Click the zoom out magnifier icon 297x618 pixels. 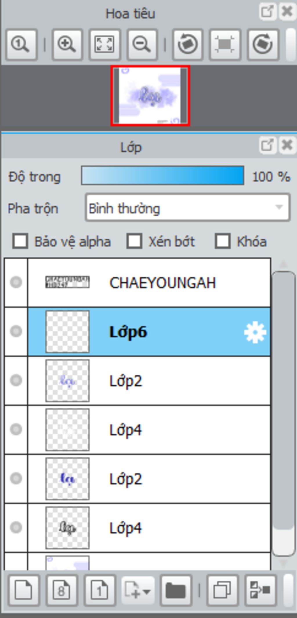click(142, 45)
